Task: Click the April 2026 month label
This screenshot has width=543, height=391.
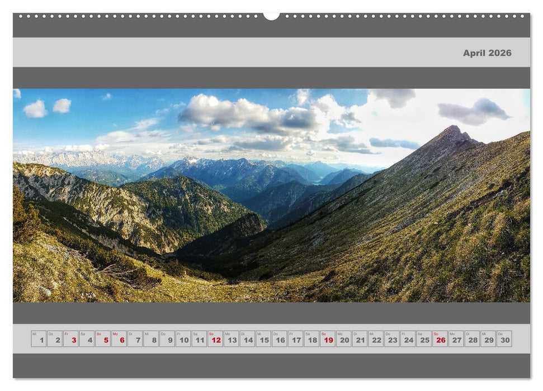Action: 488,54
